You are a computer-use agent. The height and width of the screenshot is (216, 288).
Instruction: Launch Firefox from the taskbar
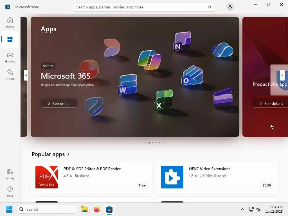coord(97,209)
